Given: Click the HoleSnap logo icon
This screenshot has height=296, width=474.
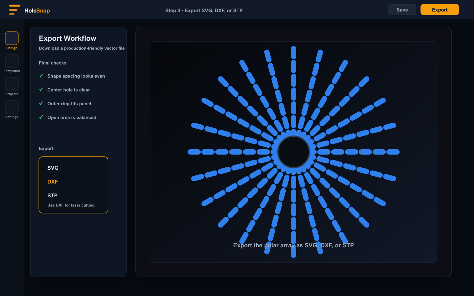Looking at the screenshot, I should pyautogui.click(x=14, y=10).
